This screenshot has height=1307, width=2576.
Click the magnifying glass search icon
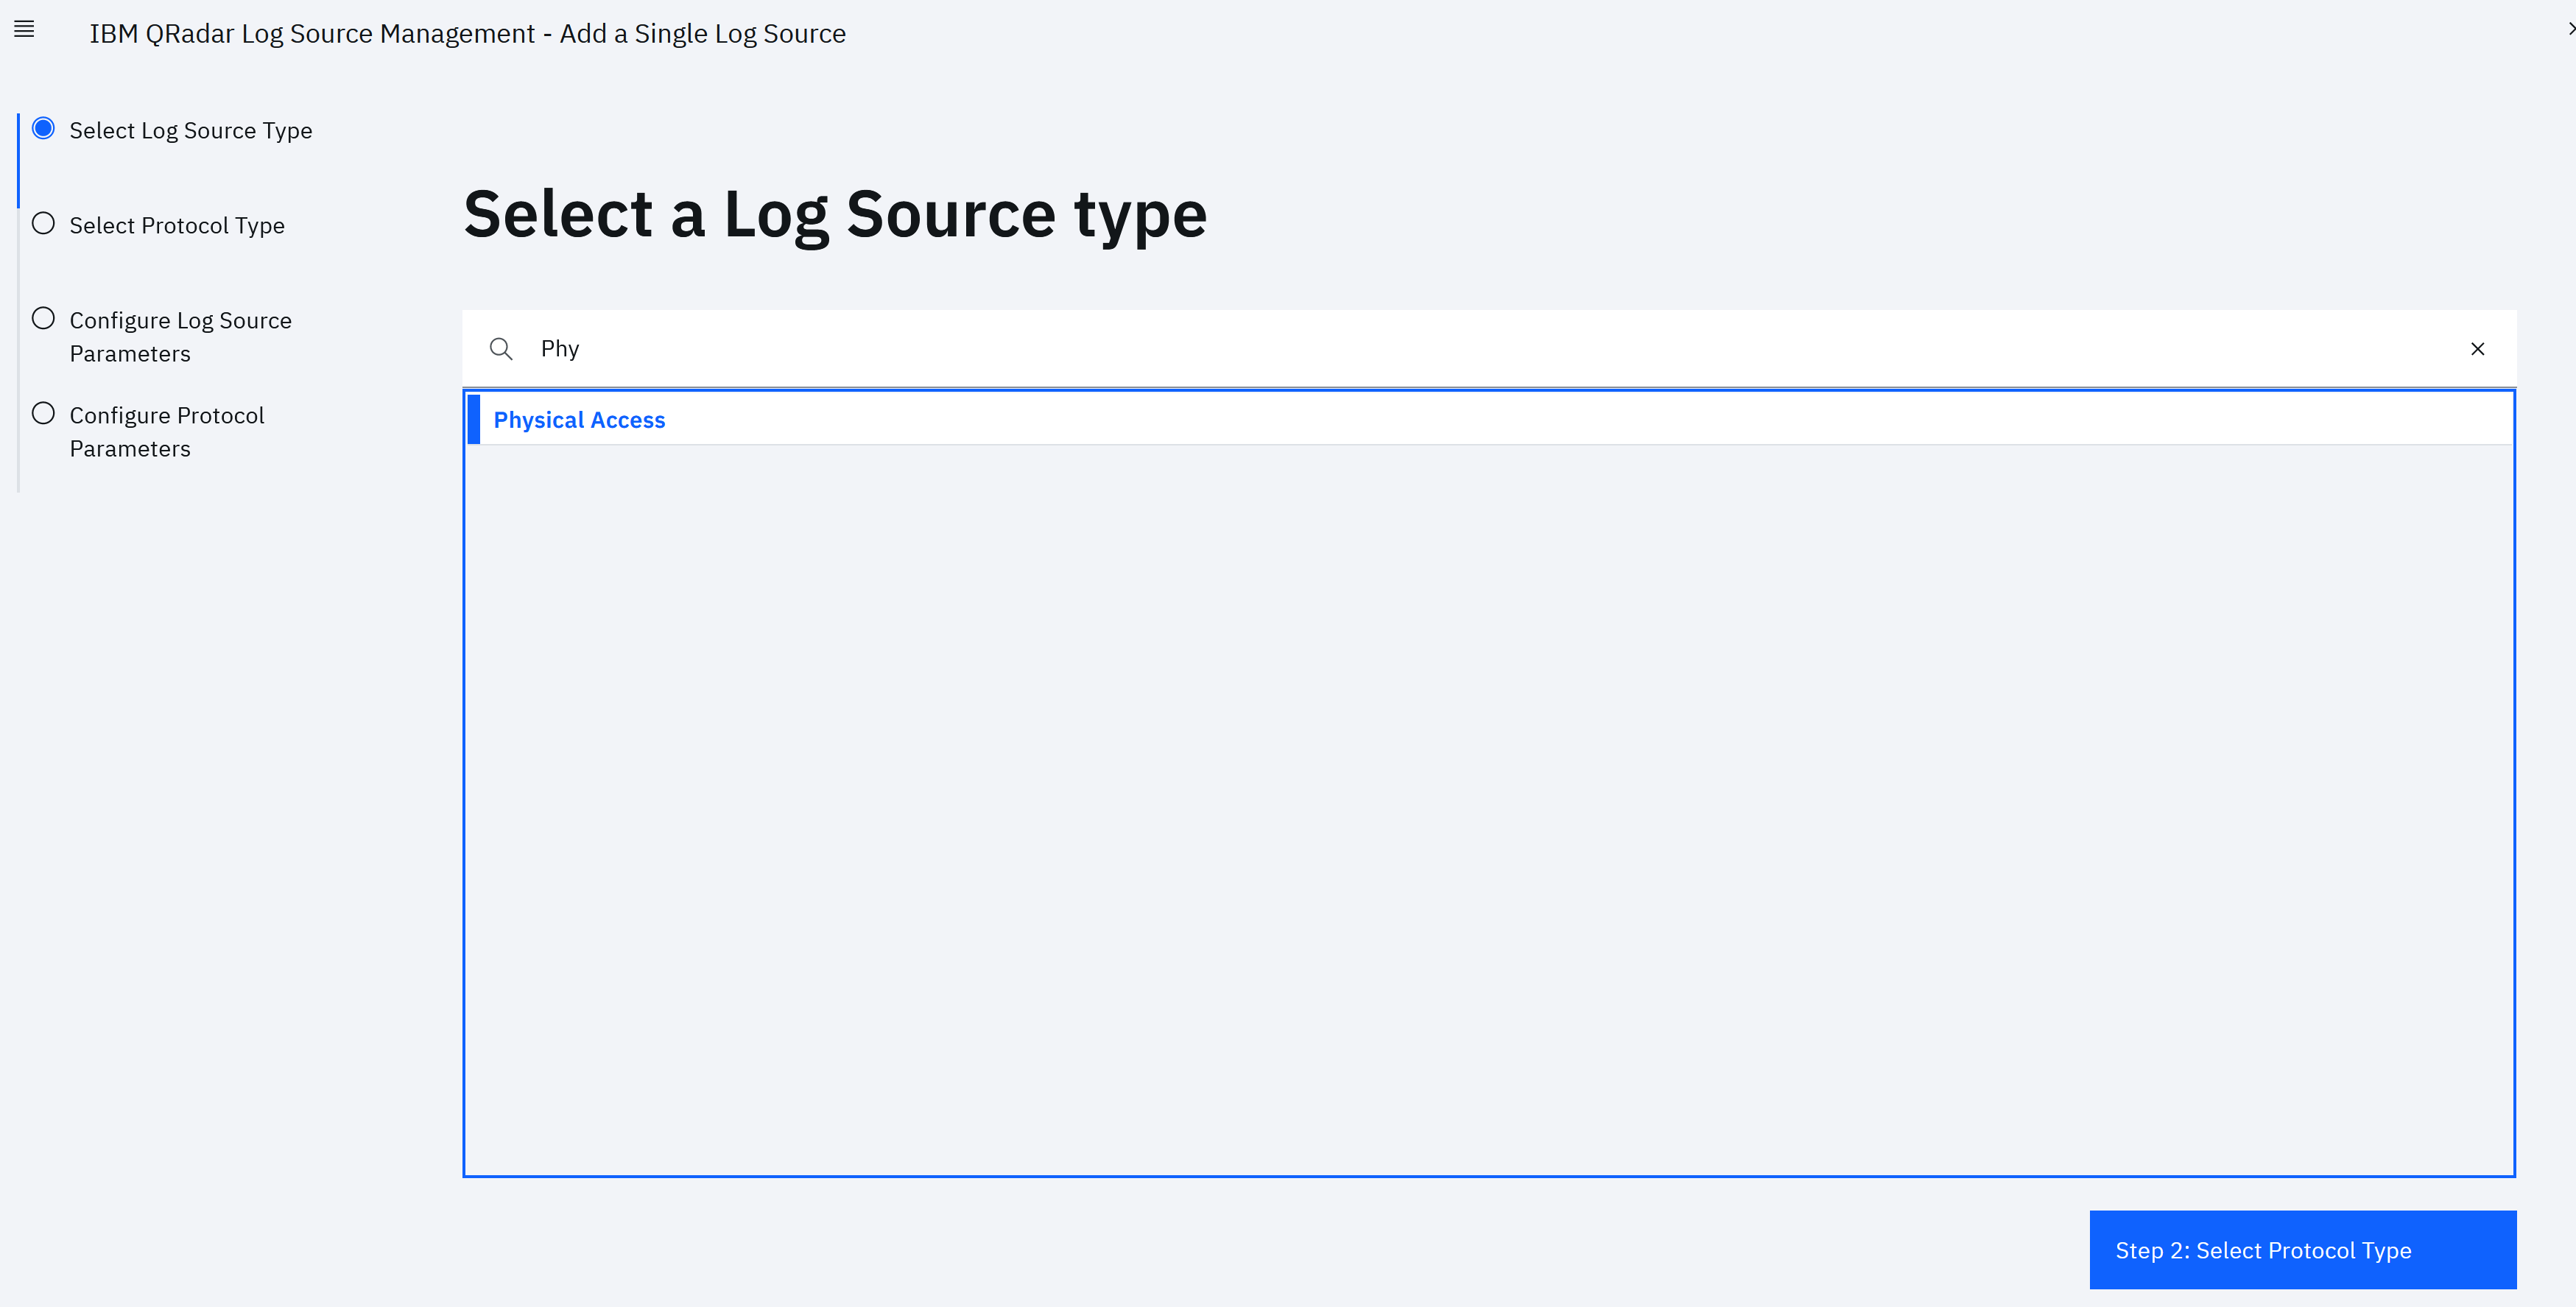coord(501,349)
